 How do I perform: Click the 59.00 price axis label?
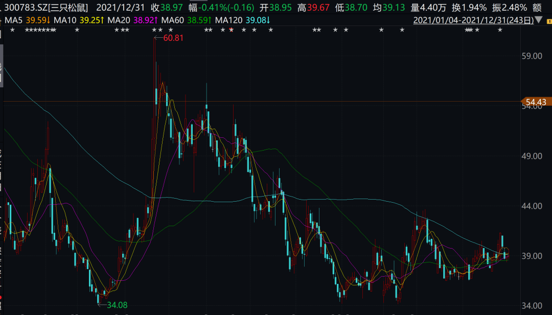point(532,56)
